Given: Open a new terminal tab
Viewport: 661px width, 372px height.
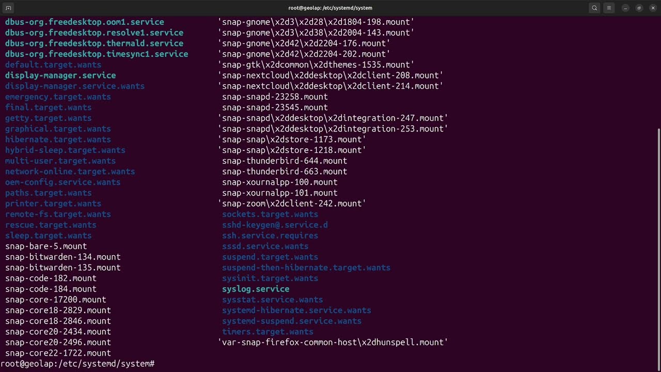Looking at the screenshot, I should click(x=8, y=8).
